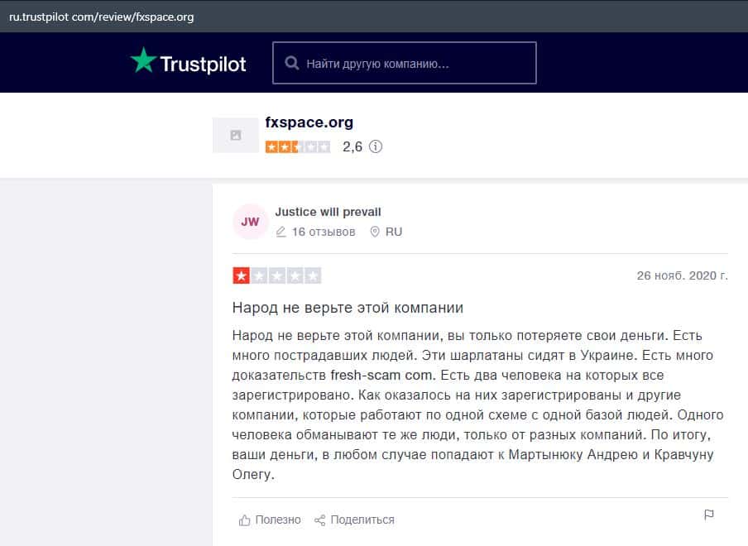Click the thumbs-up Полезно icon
Viewport: 748px width, 546px height.
click(245, 520)
